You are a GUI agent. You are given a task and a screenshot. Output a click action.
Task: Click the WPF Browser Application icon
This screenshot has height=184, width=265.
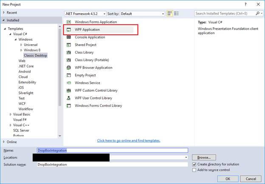(69, 68)
